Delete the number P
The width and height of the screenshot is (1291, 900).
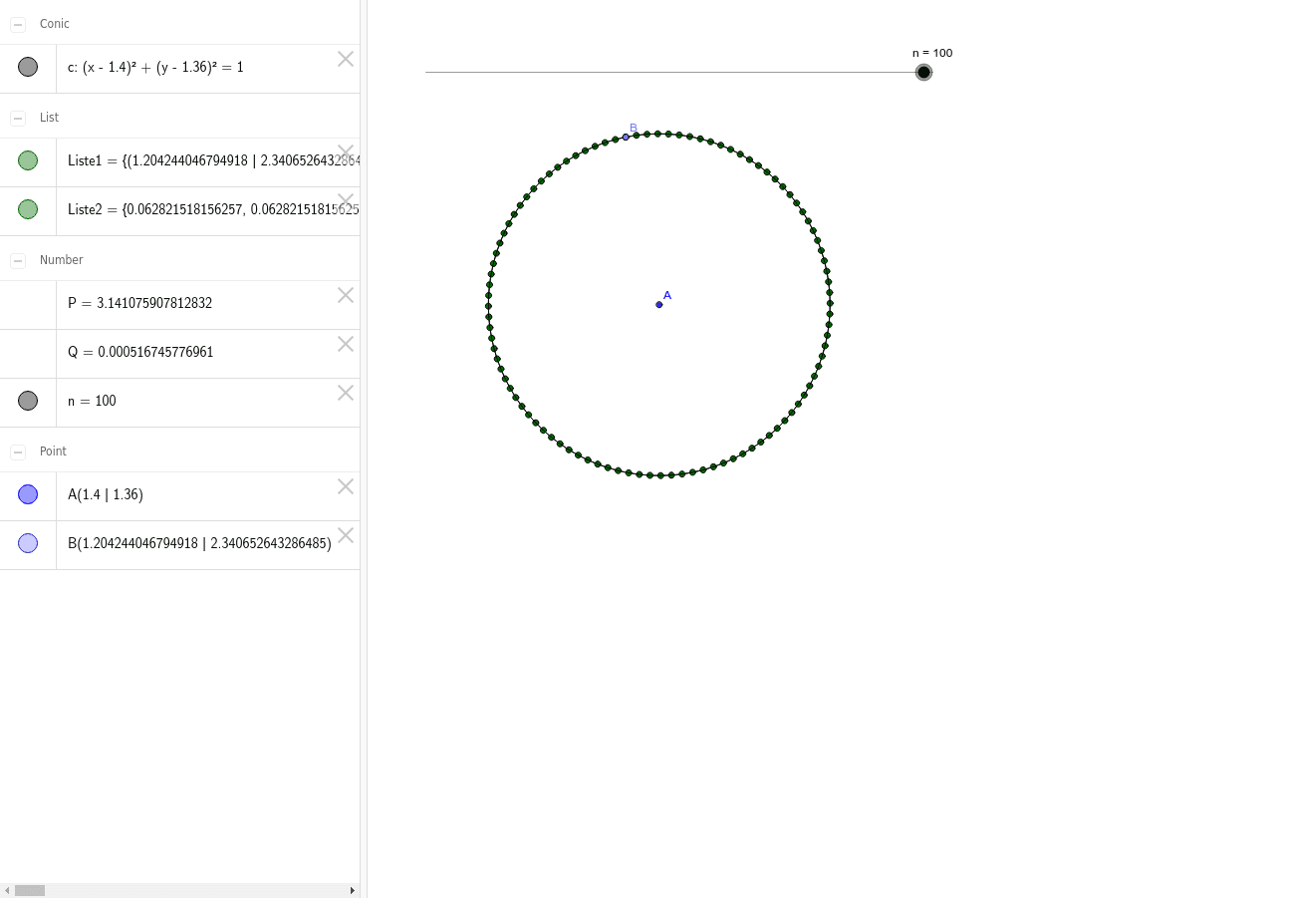(346, 295)
